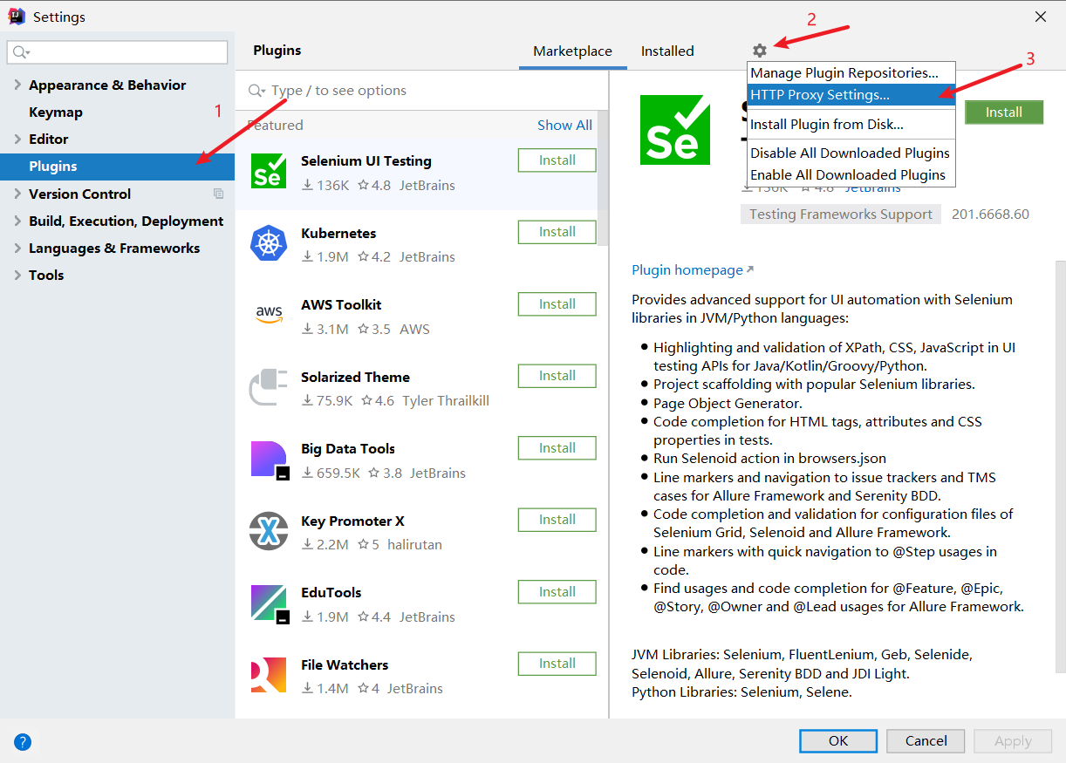
Task: Choose Disable All Downloaded Plugins
Action: pyautogui.click(x=851, y=153)
